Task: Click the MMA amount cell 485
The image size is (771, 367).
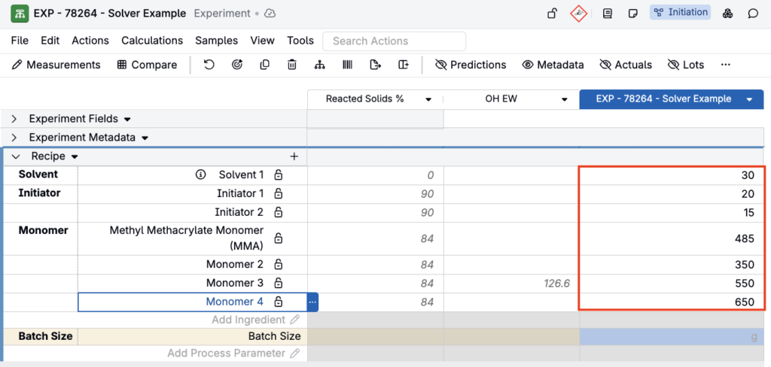Action: (x=672, y=238)
